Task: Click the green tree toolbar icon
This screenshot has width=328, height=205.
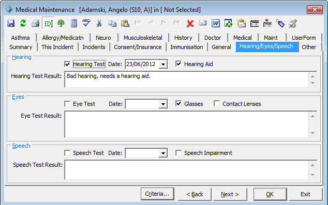Action: (61, 23)
